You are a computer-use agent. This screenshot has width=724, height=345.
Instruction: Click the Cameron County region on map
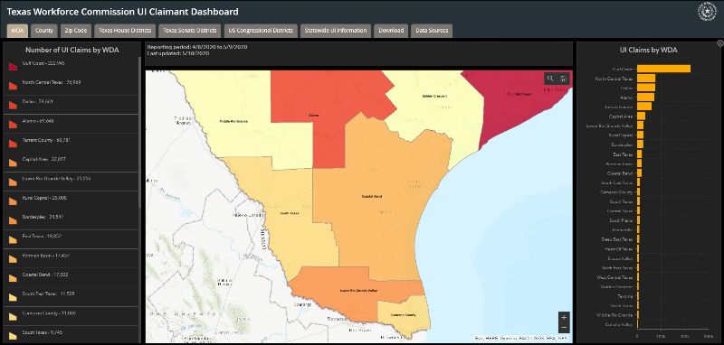point(404,316)
